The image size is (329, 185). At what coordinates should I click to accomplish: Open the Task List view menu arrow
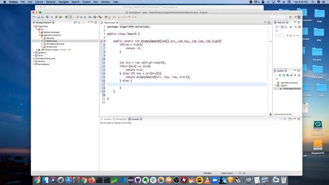pos(277,31)
